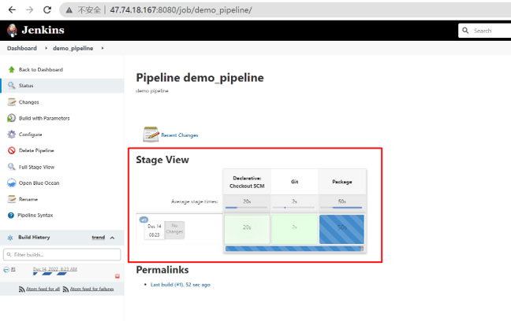Click the Recent Changes notepad icon
Viewport: 511px width, 321px height.
151,134
